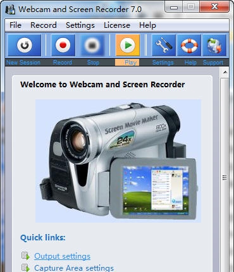Click the green Play icon
This screenshot has height=272, width=234.
tap(128, 46)
